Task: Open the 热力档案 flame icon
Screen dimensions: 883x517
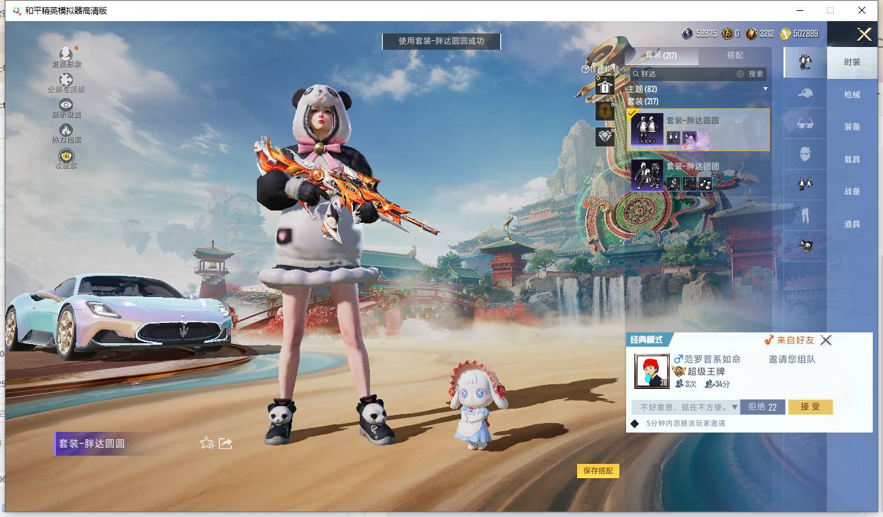Action: coord(66,129)
